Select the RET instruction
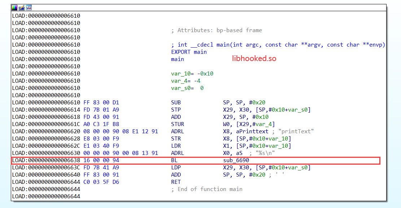This screenshot has width=401, height=208. (x=176, y=182)
